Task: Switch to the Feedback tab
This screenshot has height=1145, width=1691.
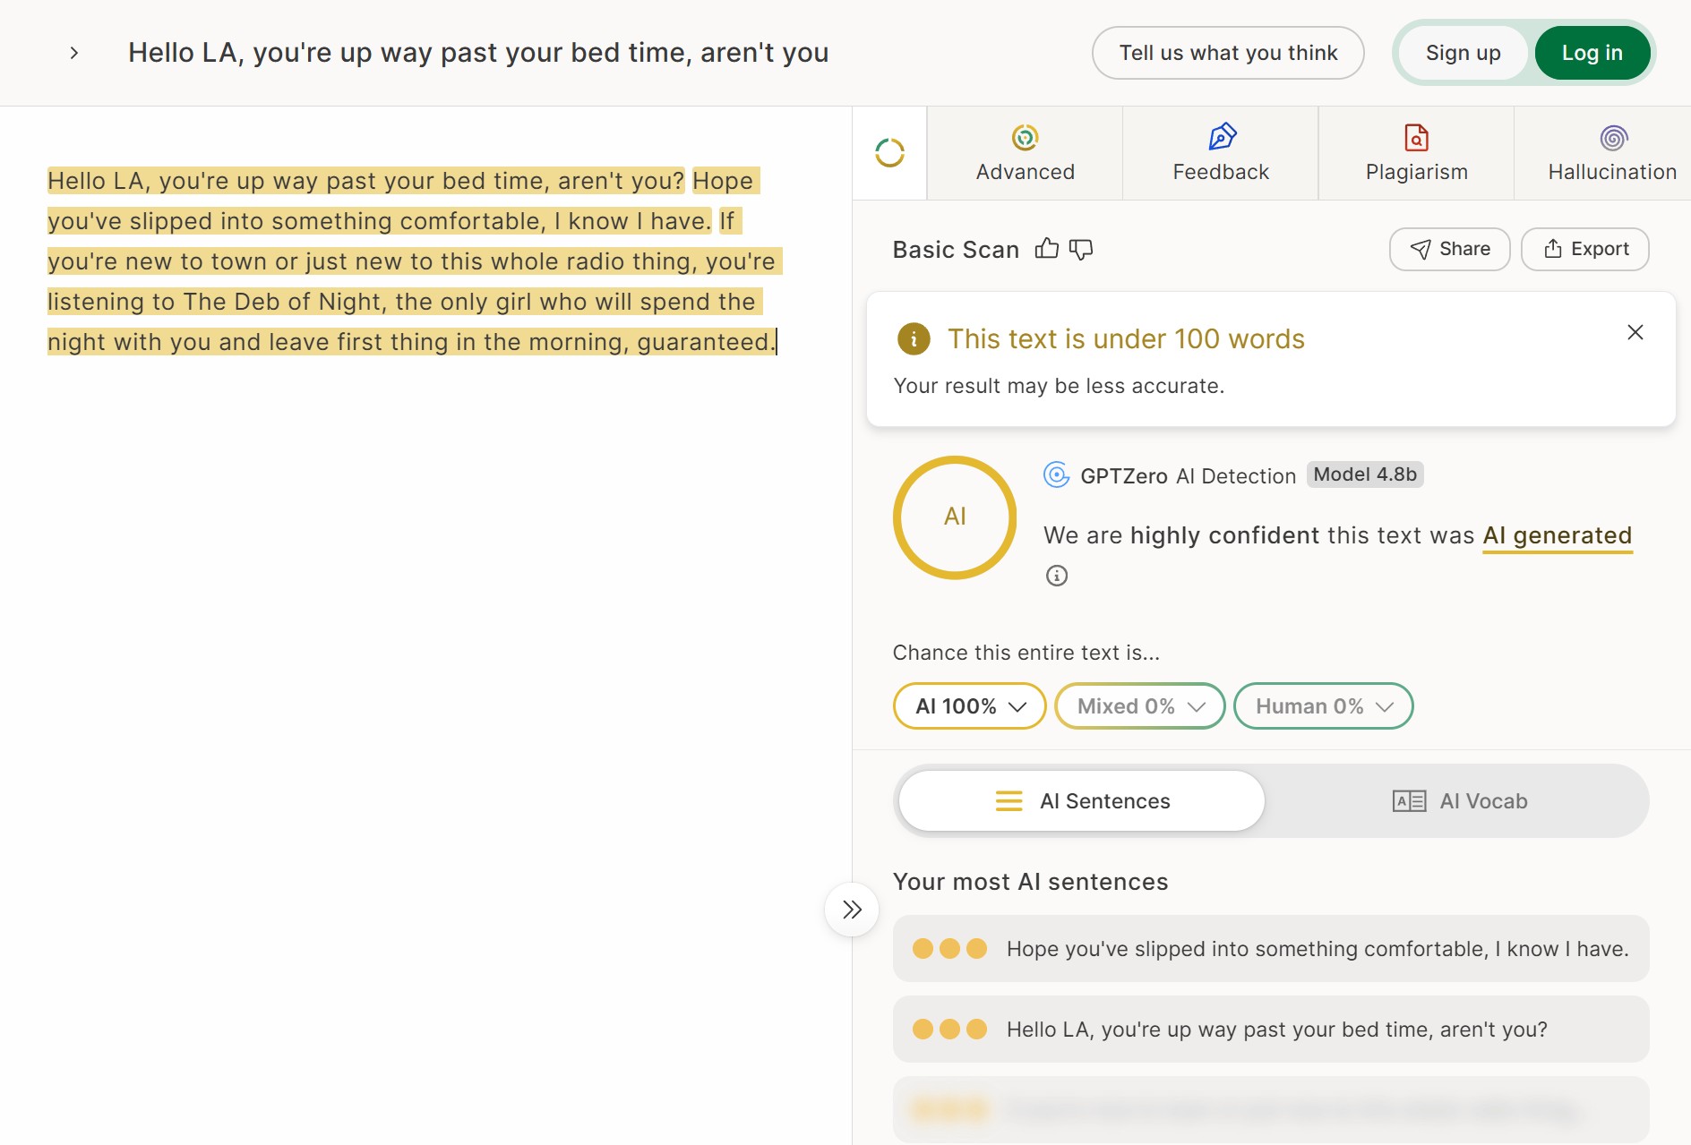Action: 1221,153
